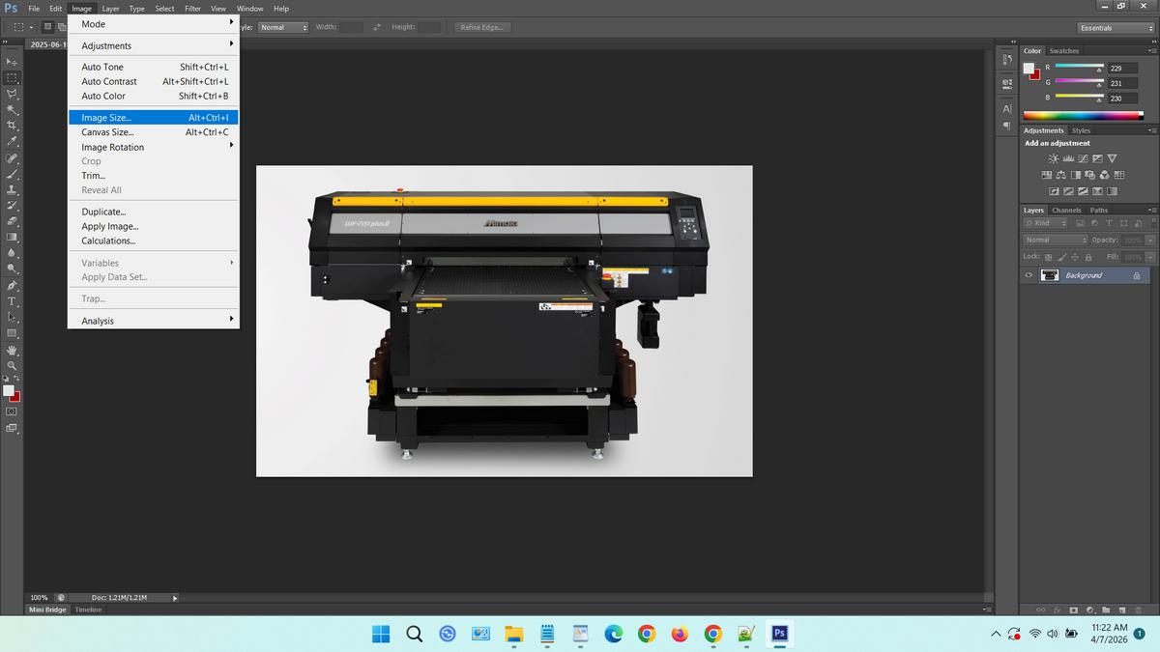Click the Refine Edge button
This screenshot has height=652, width=1160.
(x=481, y=27)
